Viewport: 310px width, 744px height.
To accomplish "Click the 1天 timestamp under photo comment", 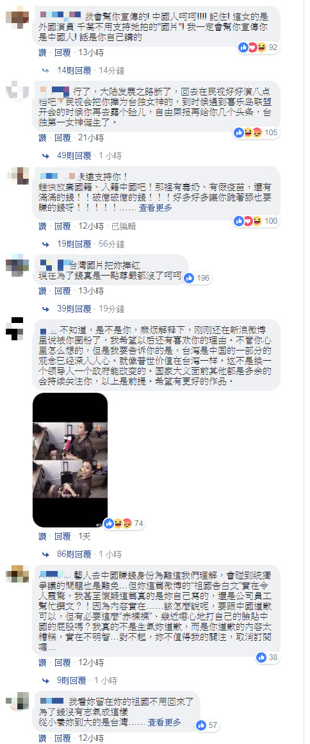I will coord(85,536).
